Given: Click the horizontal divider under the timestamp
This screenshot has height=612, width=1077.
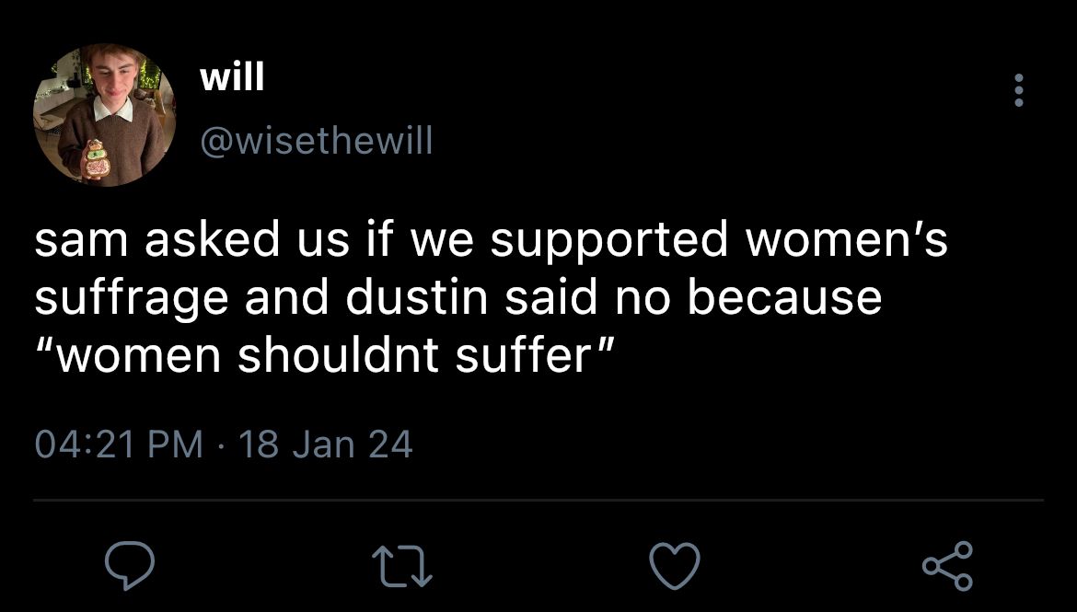Looking at the screenshot, I should pos(538,500).
